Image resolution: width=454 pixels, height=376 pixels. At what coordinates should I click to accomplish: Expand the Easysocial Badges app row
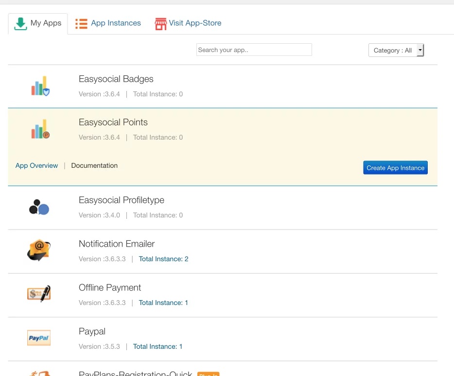[116, 79]
